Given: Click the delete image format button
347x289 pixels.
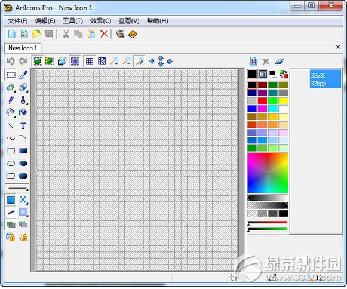Looking at the screenshot, I should 266,62.
